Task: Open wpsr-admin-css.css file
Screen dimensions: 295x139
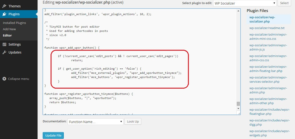Action: point(268,58)
